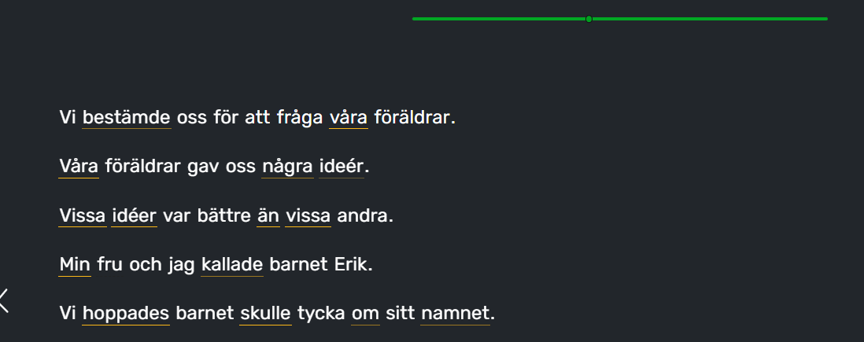864x342 pixels.
Task: Select the underlined word 'skulle'
Action: click(x=266, y=314)
